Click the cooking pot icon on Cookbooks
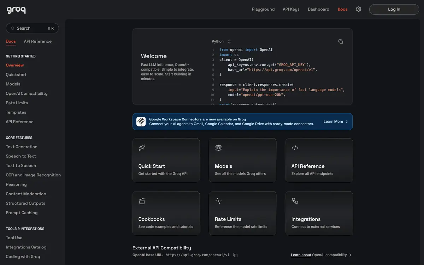The height and width of the screenshot is (265, 424). coord(142,201)
